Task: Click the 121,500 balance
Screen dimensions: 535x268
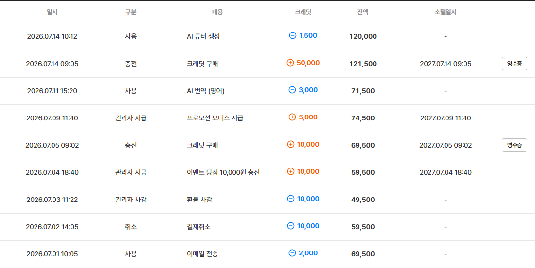Action: coord(363,64)
